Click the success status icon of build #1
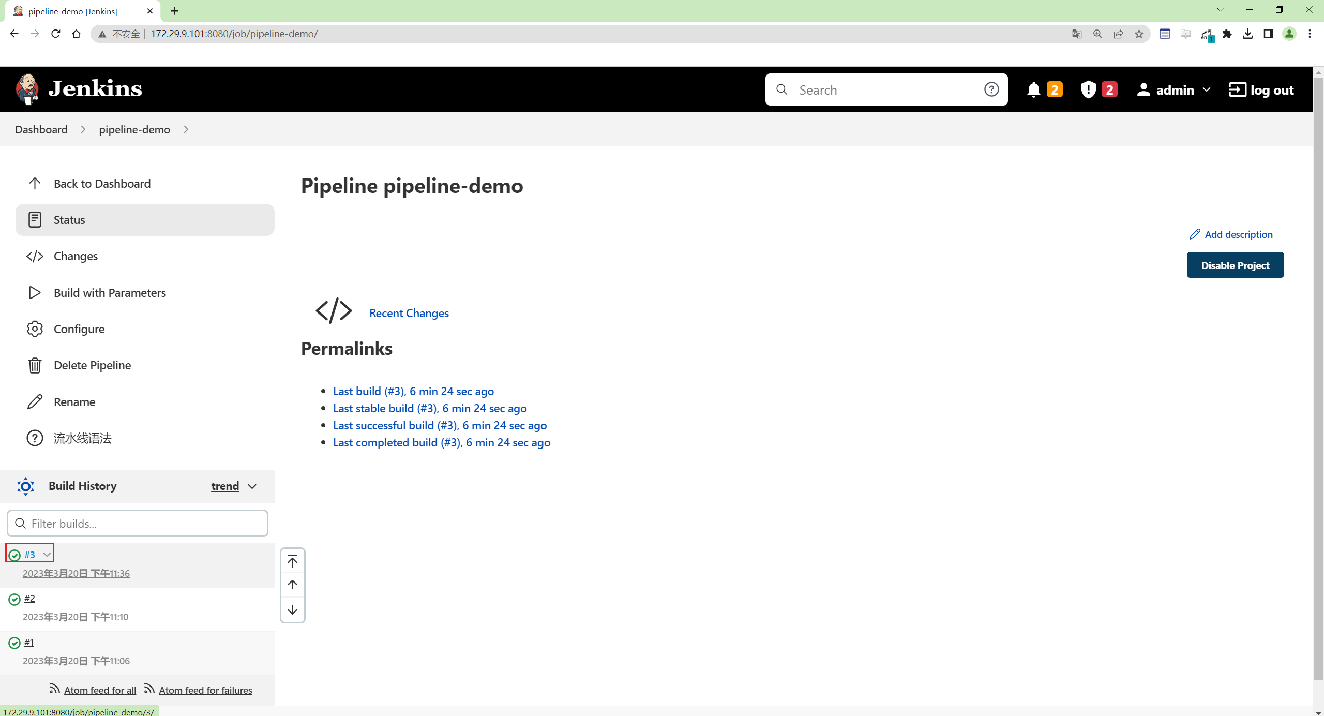Image resolution: width=1324 pixels, height=716 pixels. click(14, 643)
